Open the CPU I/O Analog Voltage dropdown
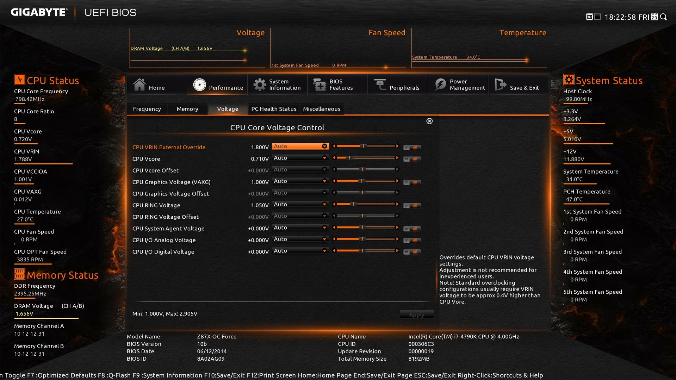 [x=300, y=239]
